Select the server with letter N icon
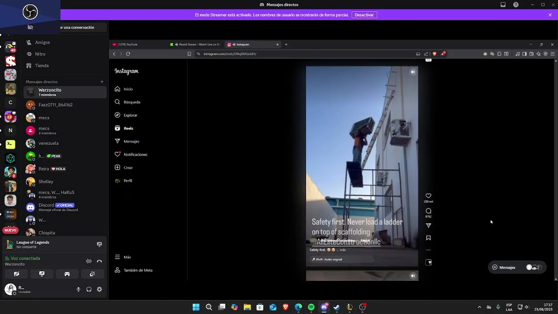This screenshot has height=314, width=558. (10, 130)
